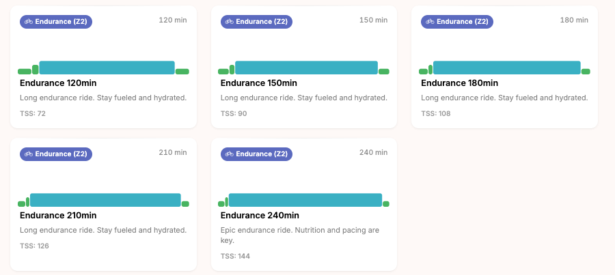Click the teal main block in the 240min chart
The height and width of the screenshot is (275, 615).
[x=305, y=200]
